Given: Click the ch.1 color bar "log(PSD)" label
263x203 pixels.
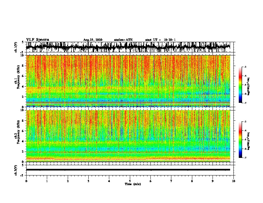Looking at the screenshot, I should click(x=249, y=86).
